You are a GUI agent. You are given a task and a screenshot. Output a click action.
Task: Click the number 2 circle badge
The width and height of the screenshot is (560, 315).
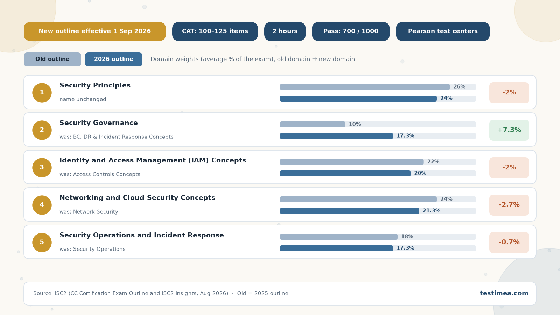point(42,130)
